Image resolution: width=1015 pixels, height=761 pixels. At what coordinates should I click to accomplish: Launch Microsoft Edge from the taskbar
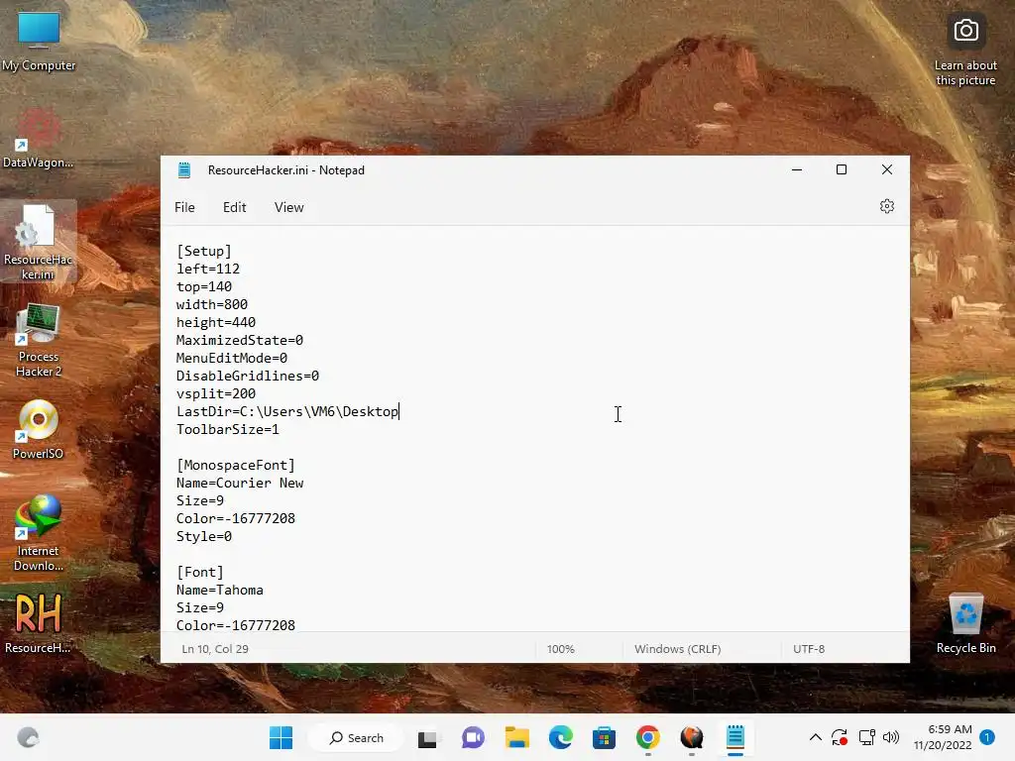(x=561, y=737)
